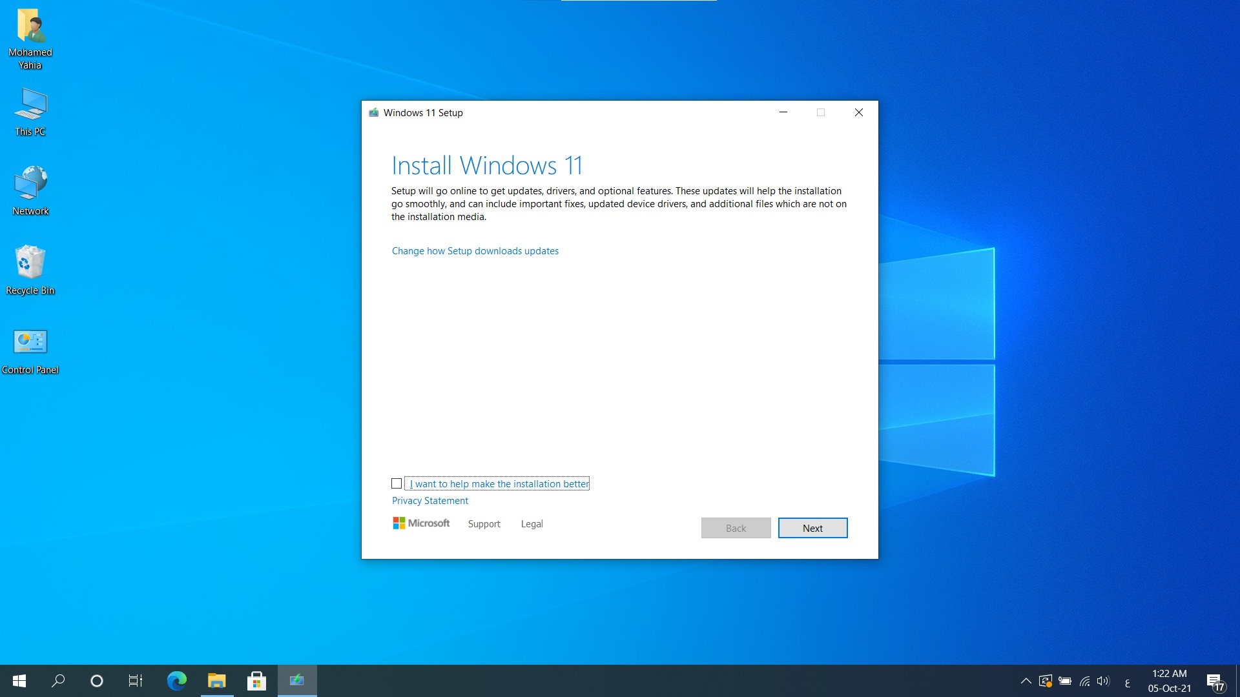This screenshot has height=697, width=1240.
Task: Click the Start menu Windows icon
Action: pyautogui.click(x=19, y=681)
